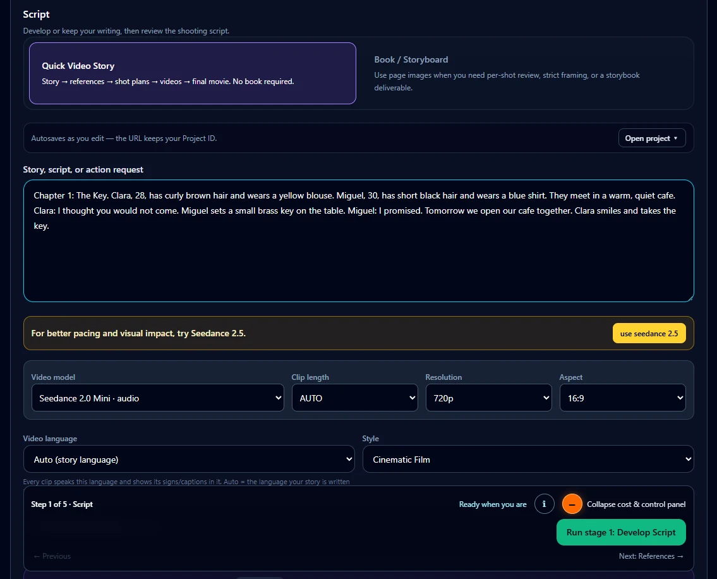Click the use seedance 2.5 button
The width and height of the screenshot is (717, 579).
click(x=649, y=333)
